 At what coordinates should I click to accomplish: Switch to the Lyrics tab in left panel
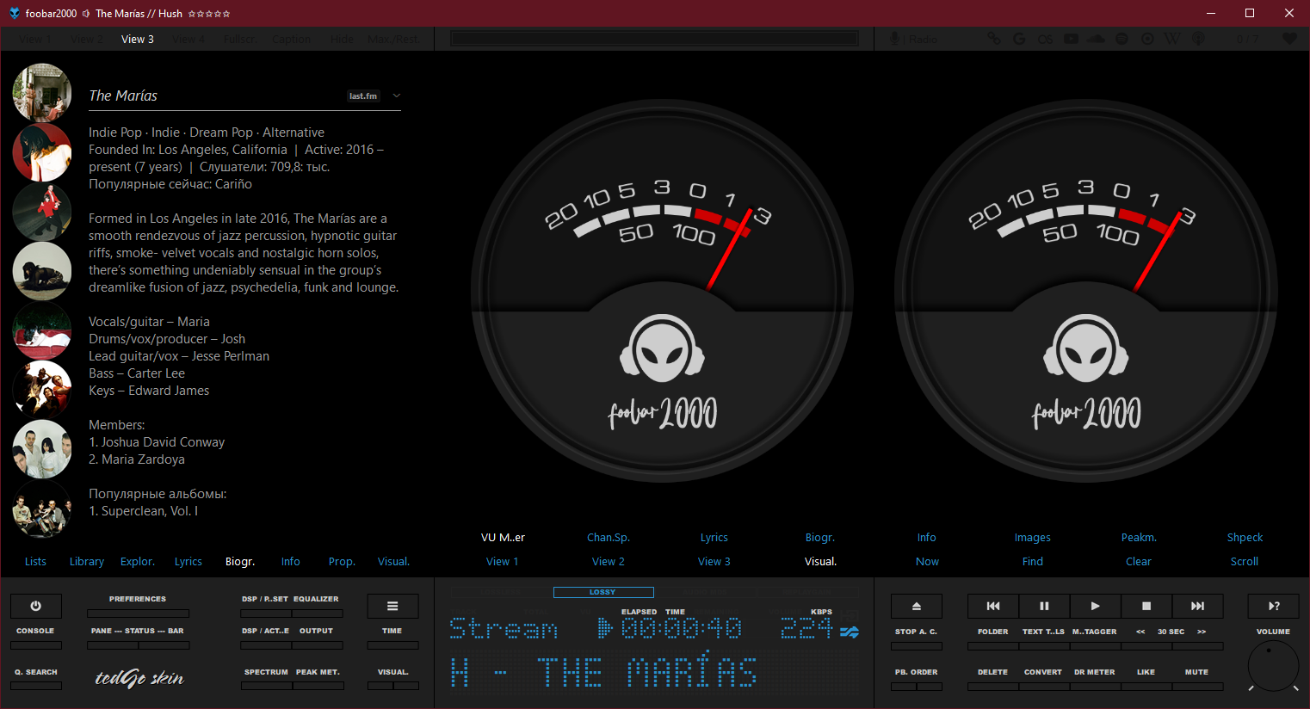click(188, 561)
